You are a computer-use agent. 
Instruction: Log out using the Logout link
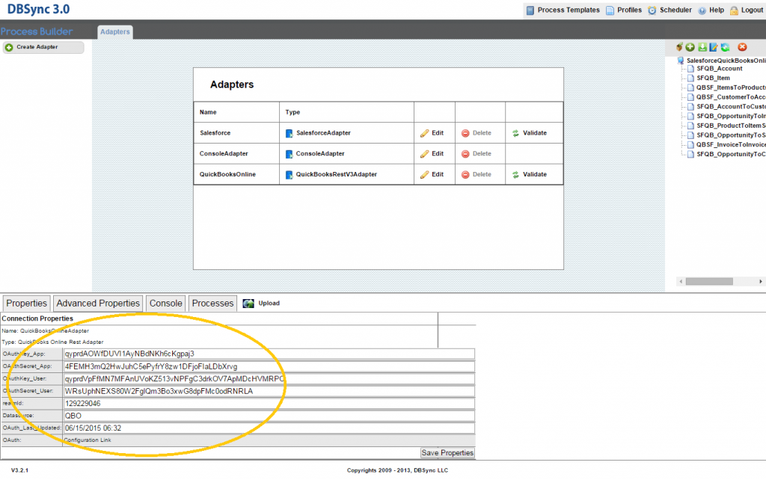[x=746, y=10]
